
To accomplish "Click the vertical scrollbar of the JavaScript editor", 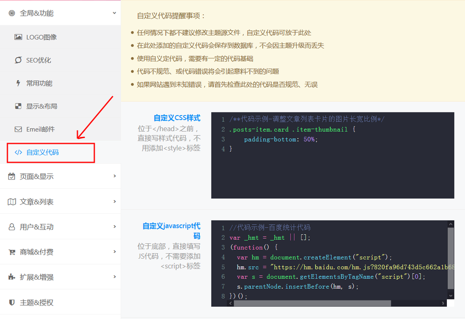I will point(450,258).
